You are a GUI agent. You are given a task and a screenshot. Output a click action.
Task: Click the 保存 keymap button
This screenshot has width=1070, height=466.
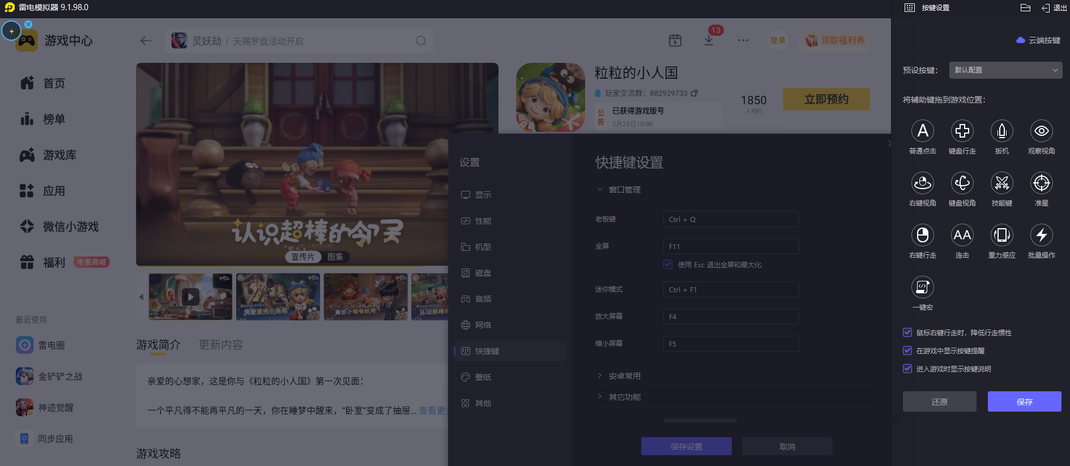click(x=1024, y=401)
